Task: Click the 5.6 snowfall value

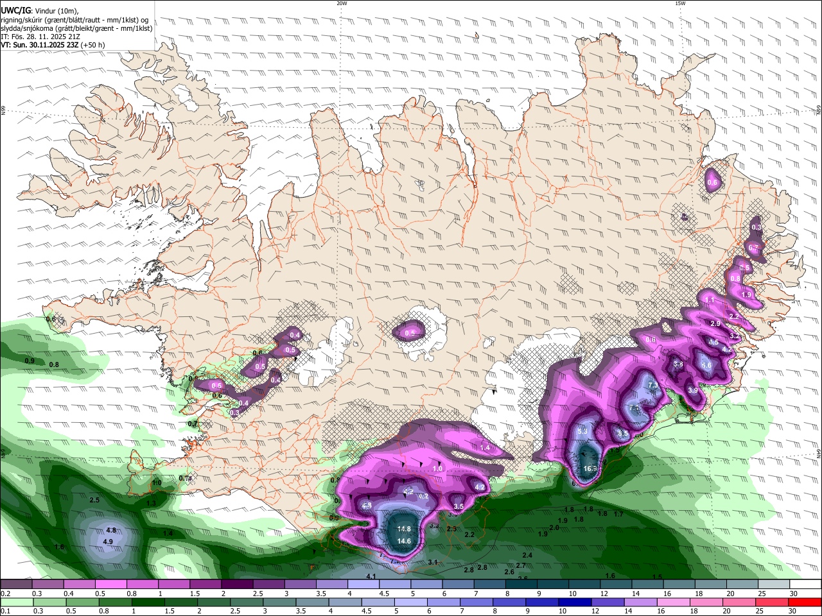Action: pos(706,364)
